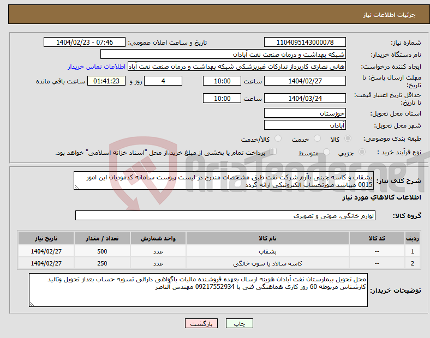430x338 pixels.
Task: Click the item name بشقاب in row 1
Action: (x=267, y=251)
